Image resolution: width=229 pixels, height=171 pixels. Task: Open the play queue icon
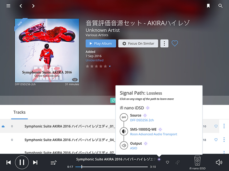54,162
